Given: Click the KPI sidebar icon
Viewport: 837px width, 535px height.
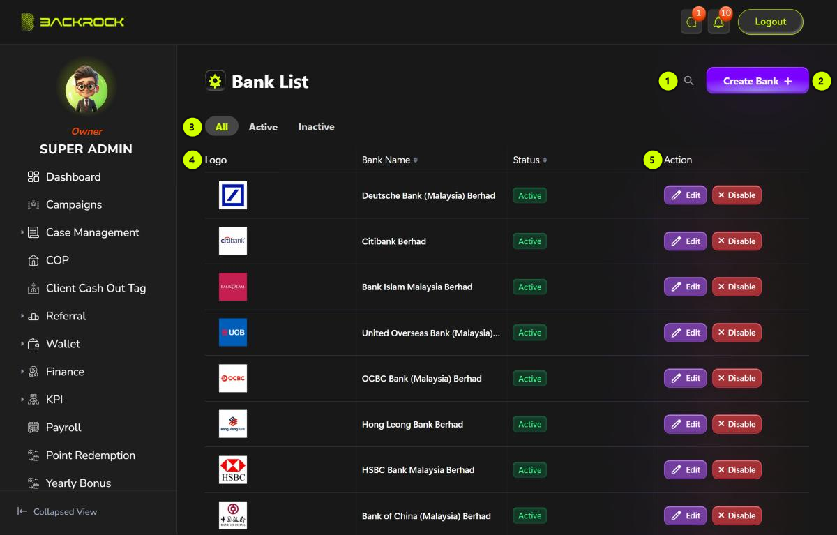Looking at the screenshot, I should (33, 400).
